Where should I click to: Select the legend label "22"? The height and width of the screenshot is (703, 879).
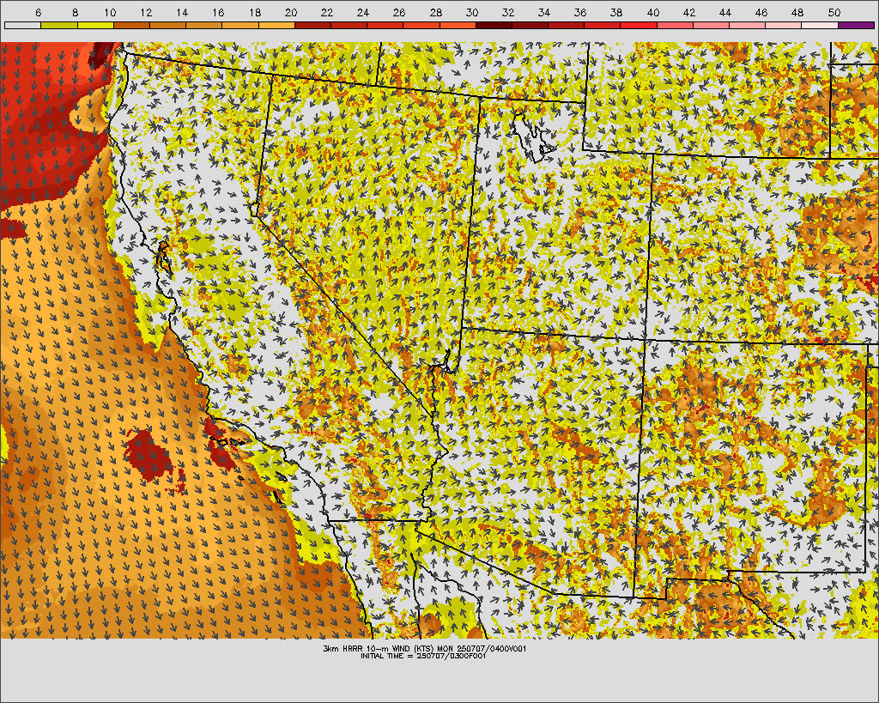(x=327, y=12)
